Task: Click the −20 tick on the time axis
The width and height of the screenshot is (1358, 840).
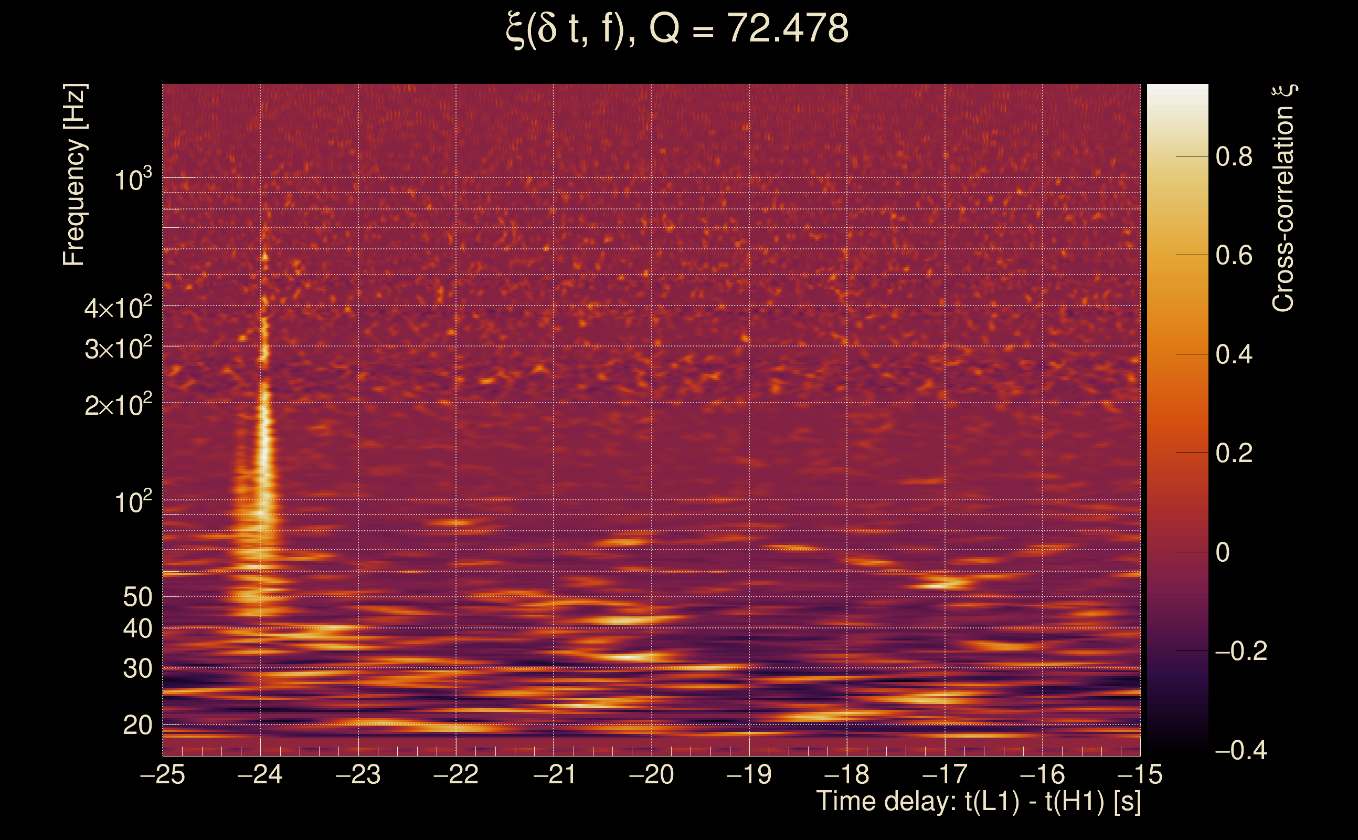Action: [651, 774]
